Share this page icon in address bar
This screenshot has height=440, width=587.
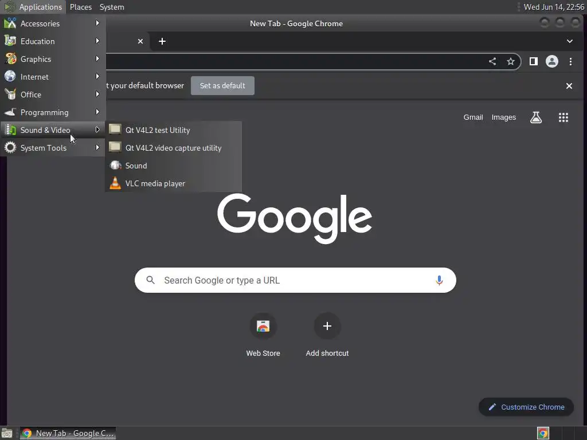tap(492, 62)
